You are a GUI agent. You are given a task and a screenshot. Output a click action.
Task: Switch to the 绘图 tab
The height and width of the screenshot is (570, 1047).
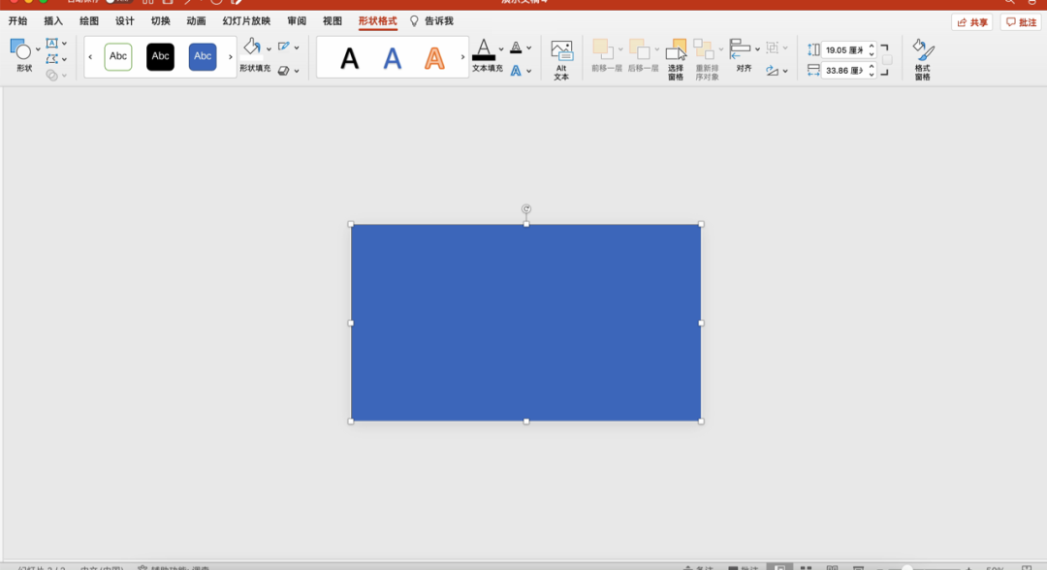pos(89,21)
